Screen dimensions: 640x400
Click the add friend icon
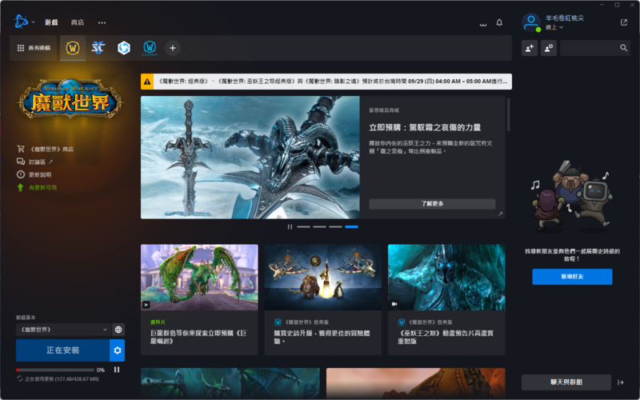pos(530,48)
